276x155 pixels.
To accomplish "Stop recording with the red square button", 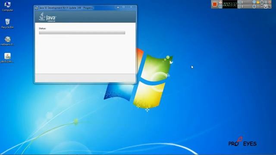I will [x=215, y=4].
